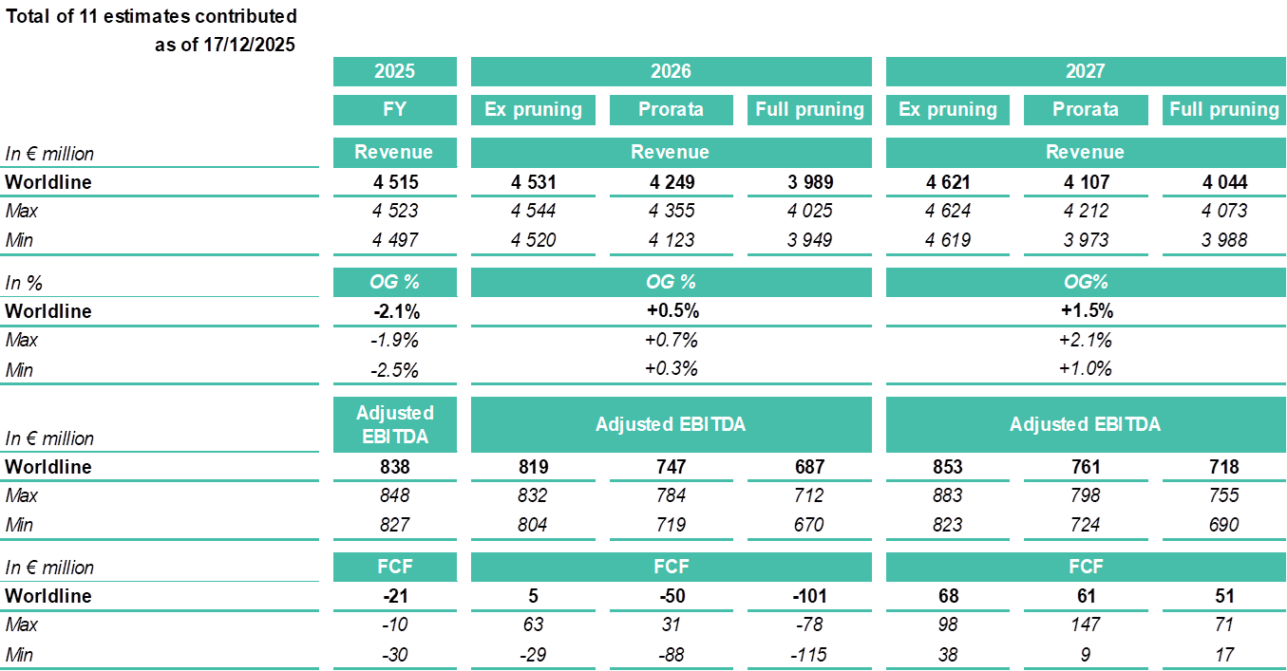This screenshot has width=1287, height=671.
Task: Select Ex pruning header under 2026
Action: (x=533, y=109)
